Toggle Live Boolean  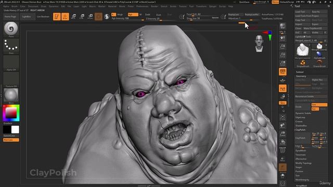[43, 17]
